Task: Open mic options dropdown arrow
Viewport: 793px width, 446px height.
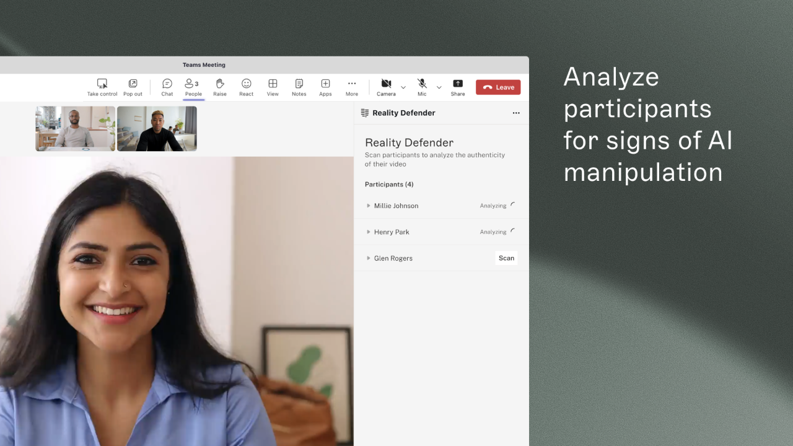Action: [x=439, y=87]
